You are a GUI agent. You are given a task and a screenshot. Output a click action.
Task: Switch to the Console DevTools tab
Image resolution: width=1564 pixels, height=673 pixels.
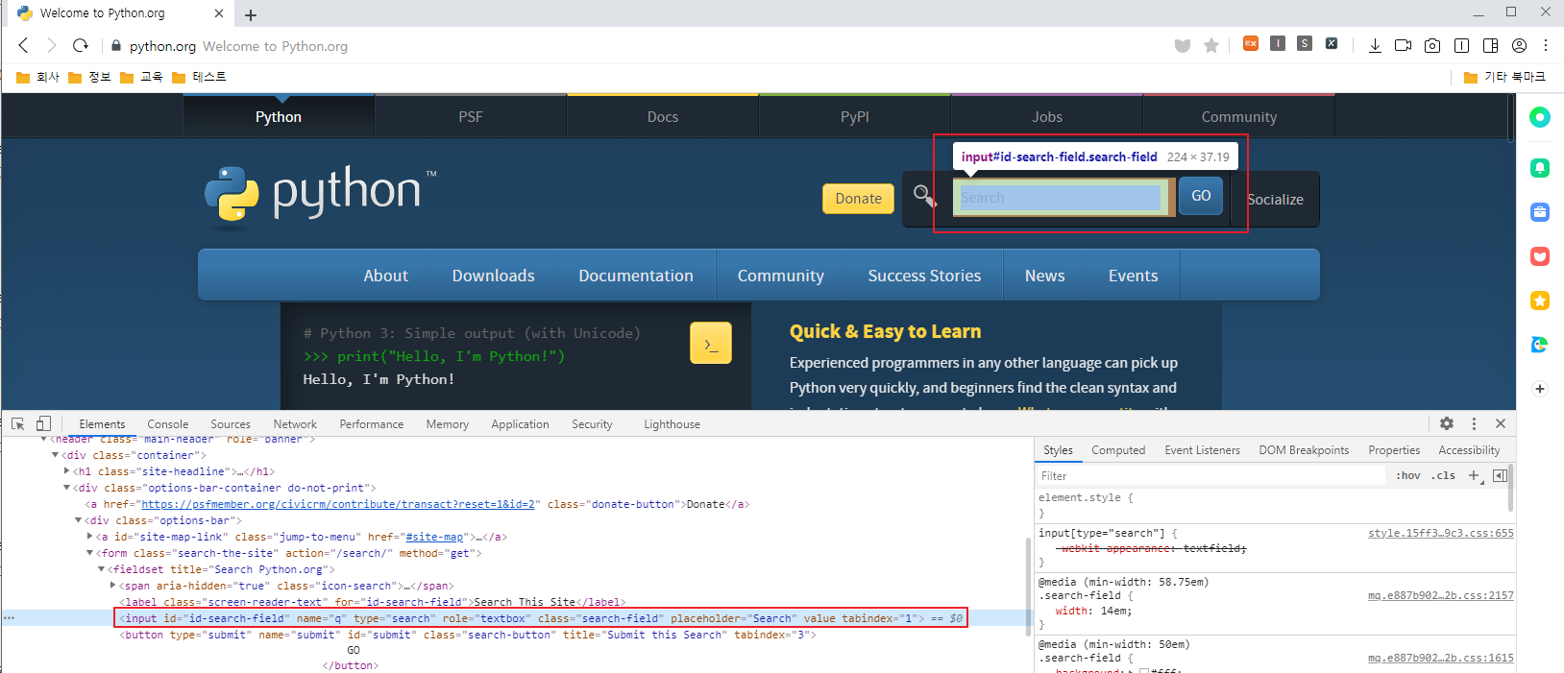tap(168, 424)
